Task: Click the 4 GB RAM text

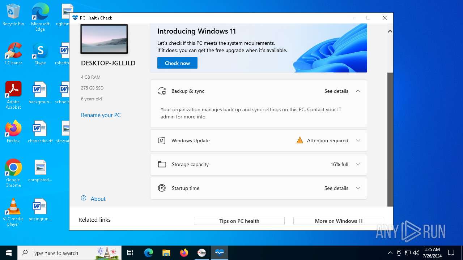Action: (91, 77)
